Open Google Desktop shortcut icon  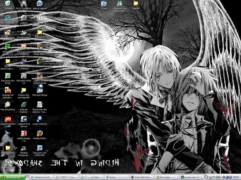pyautogui.click(x=40, y=63)
